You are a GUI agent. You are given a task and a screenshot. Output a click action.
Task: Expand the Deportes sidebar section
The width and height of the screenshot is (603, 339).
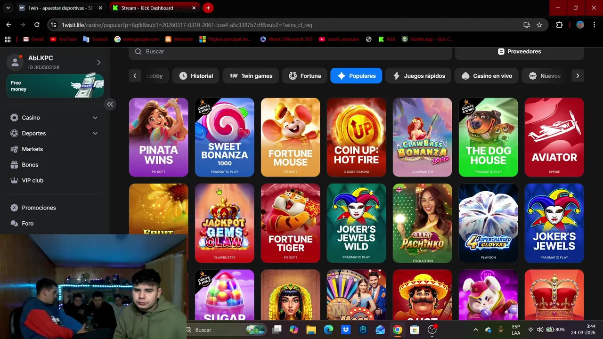(x=95, y=133)
